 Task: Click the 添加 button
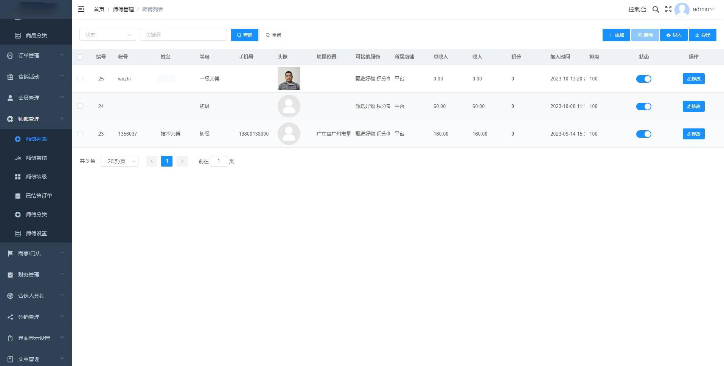click(x=616, y=35)
